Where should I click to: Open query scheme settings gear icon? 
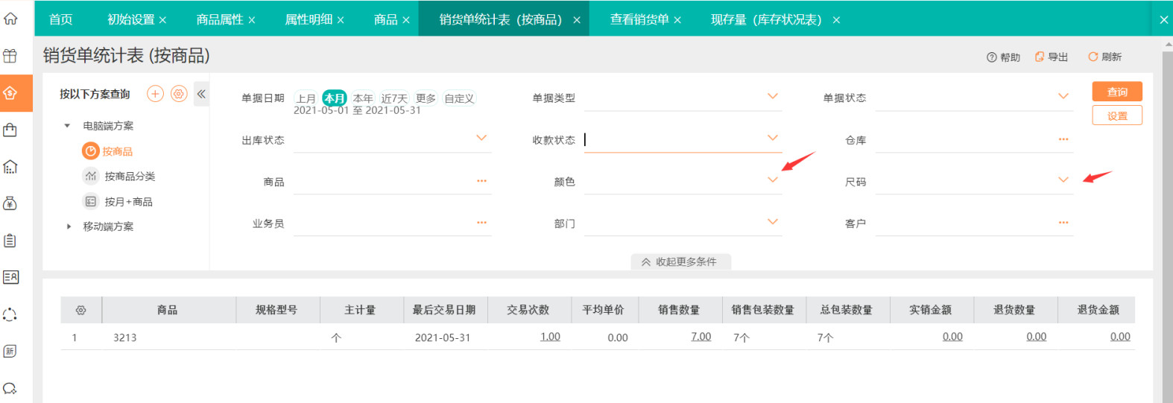tap(179, 94)
